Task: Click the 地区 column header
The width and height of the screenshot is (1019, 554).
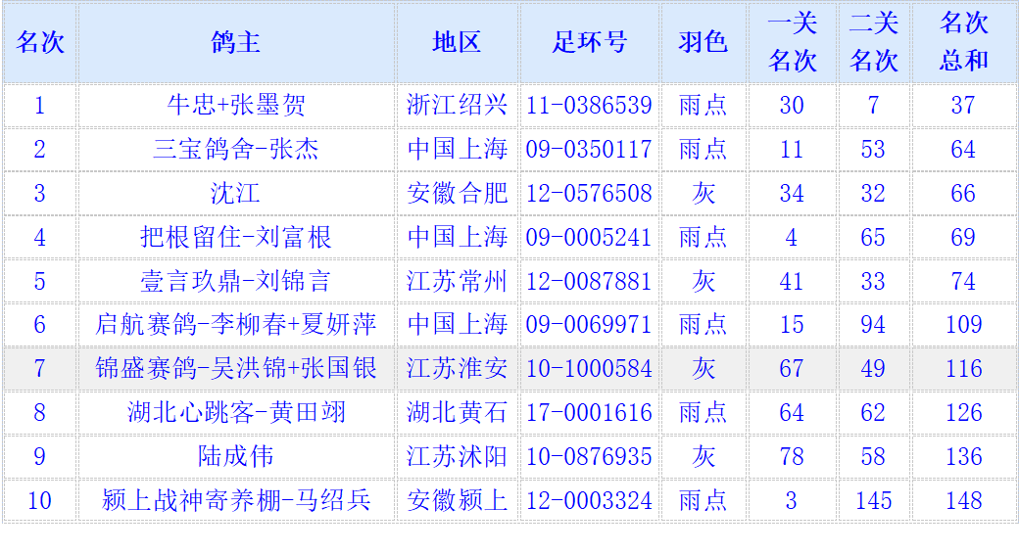Action: tap(457, 42)
